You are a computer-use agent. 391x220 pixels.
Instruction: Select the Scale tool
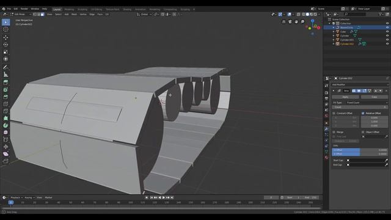coord(5,52)
